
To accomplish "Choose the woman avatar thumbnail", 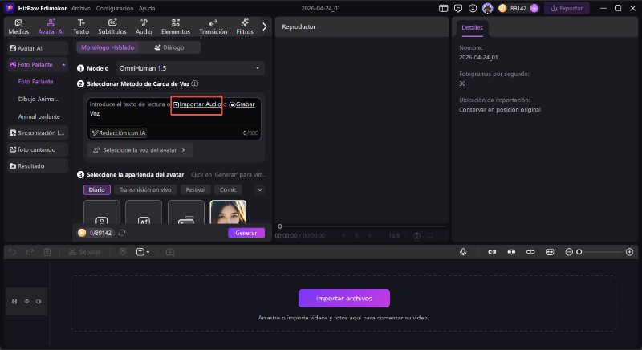I will tap(228, 212).
